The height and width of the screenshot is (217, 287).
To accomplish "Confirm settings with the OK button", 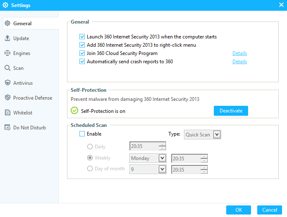I will point(239,210).
